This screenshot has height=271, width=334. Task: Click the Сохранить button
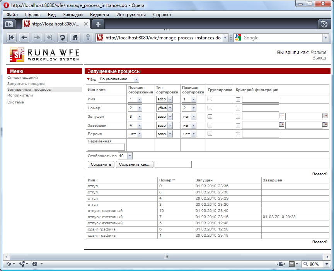(x=101, y=164)
